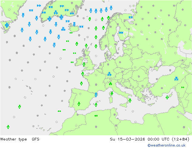The image size is (192, 148).
Task: Click the drizzle symbol over Algeria
Action: [96, 116]
